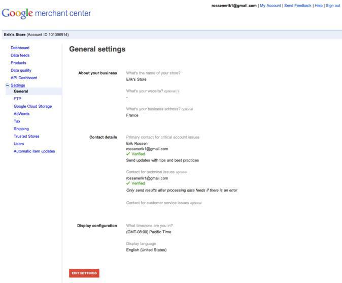342x283 pixels.
Task: Open Trusted Stores settings
Action: [x=26, y=136]
